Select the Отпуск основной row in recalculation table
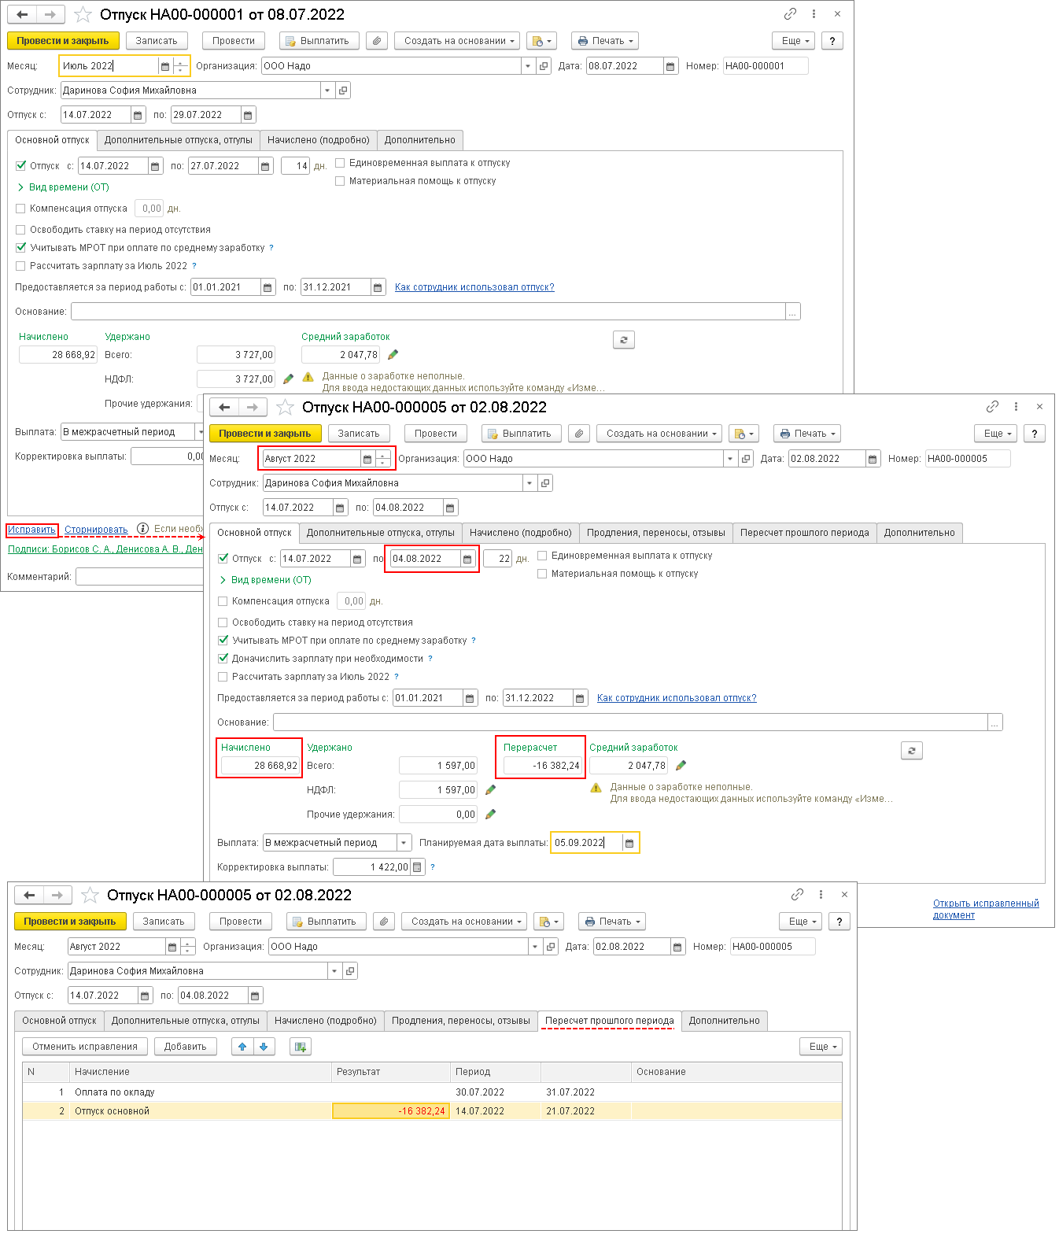Viewport: 1059px width, 1234px height. 432,1111
